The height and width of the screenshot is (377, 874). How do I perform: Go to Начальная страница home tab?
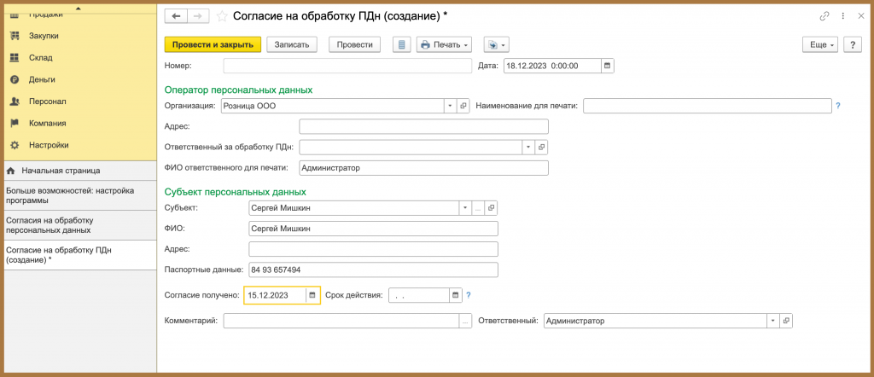click(80, 171)
